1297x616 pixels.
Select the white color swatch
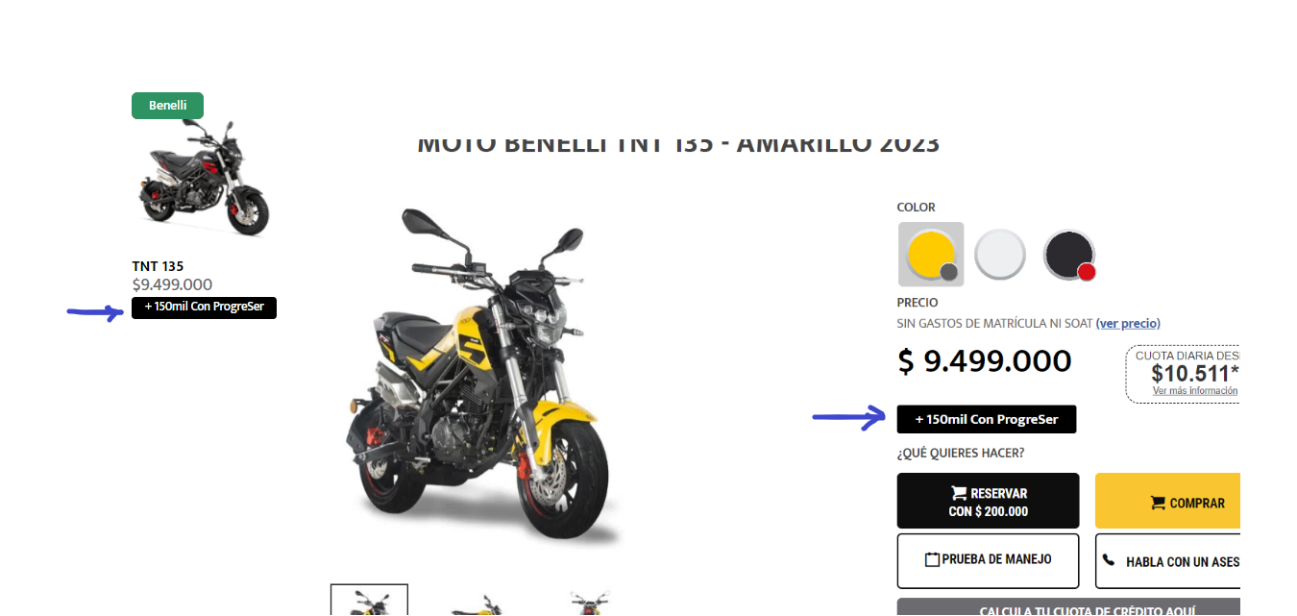[1000, 255]
